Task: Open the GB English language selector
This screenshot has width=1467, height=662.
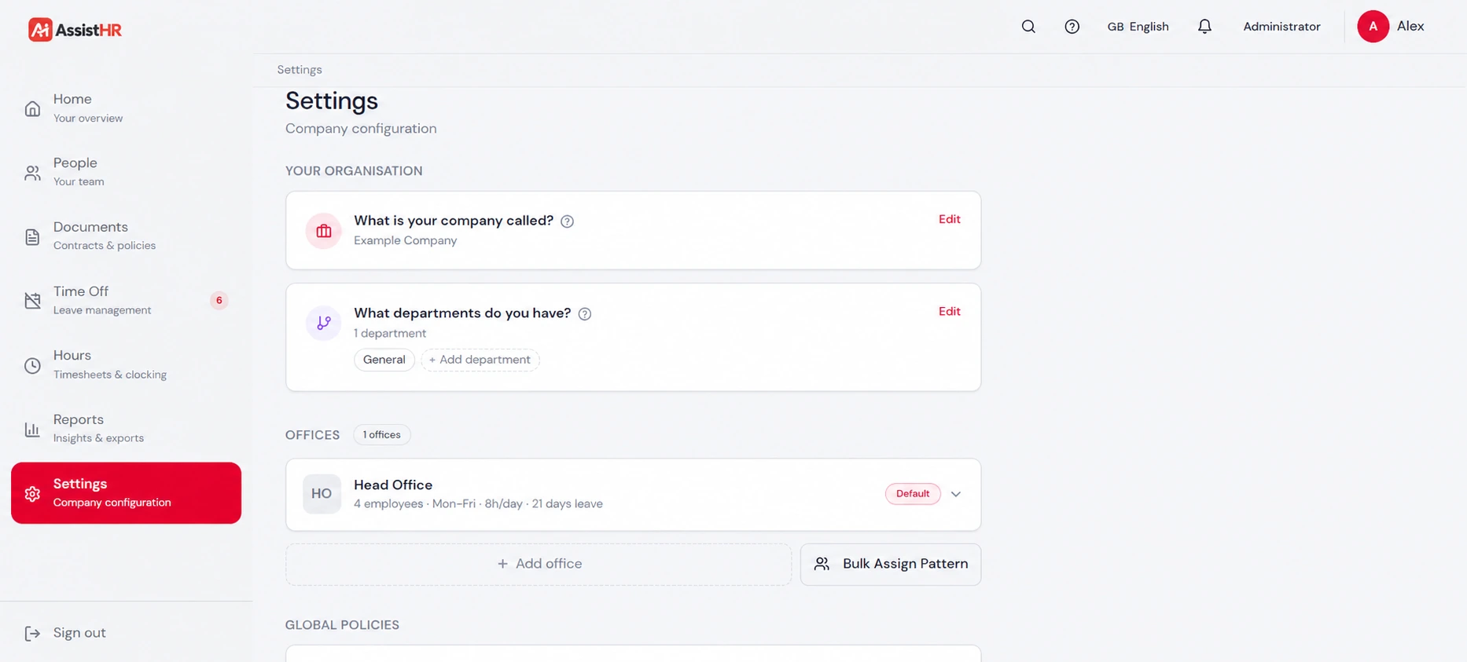Action: coord(1138,27)
